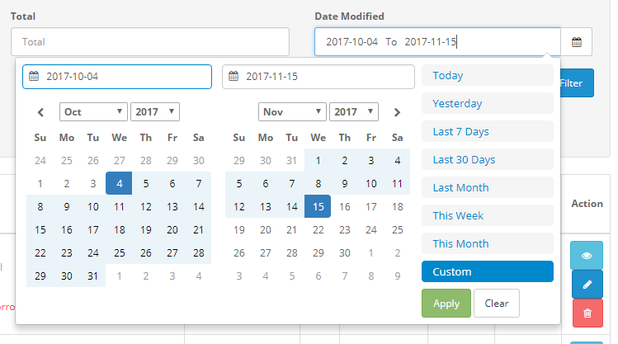Pick November 22 in the right calendar
This screenshot has height=344, width=618.
[x=318, y=229]
